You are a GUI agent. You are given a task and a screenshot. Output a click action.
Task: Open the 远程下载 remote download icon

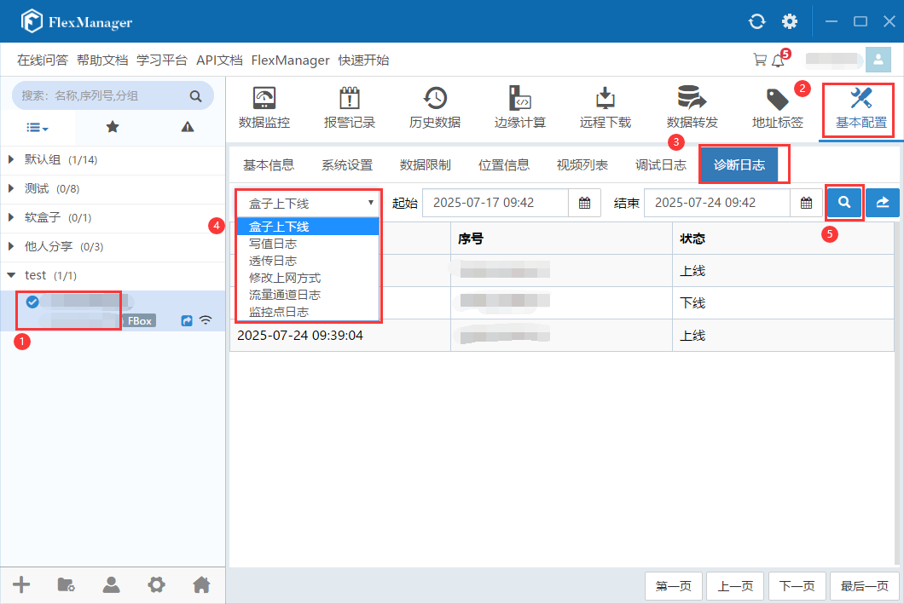point(606,99)
